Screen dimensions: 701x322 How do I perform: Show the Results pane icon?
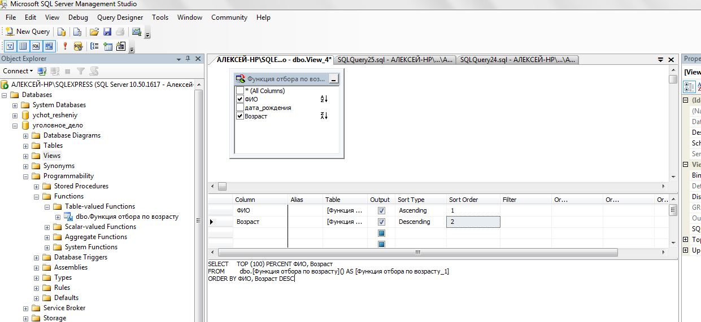pyautogui.click(x=49, y=46)
